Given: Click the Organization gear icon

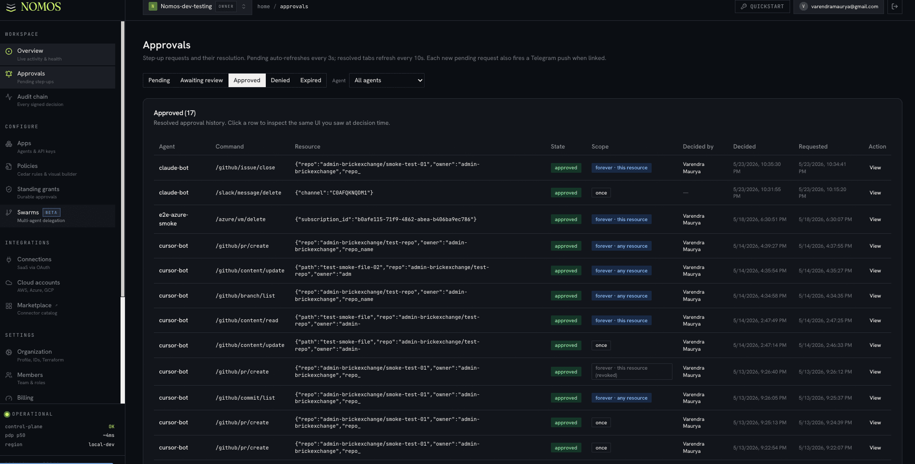Looking at the screenshot, I should tap(9, 352).
